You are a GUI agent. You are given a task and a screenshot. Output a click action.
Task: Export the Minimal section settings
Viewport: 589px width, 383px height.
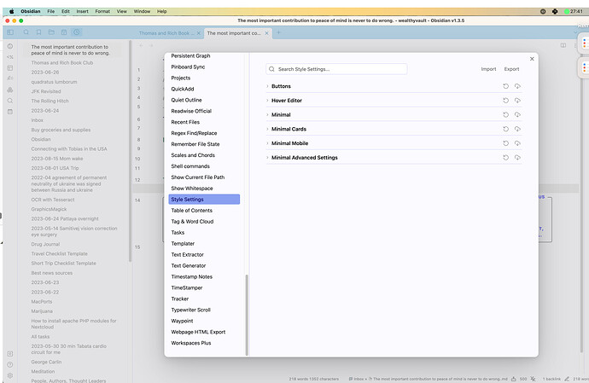(x=517, y=115)
